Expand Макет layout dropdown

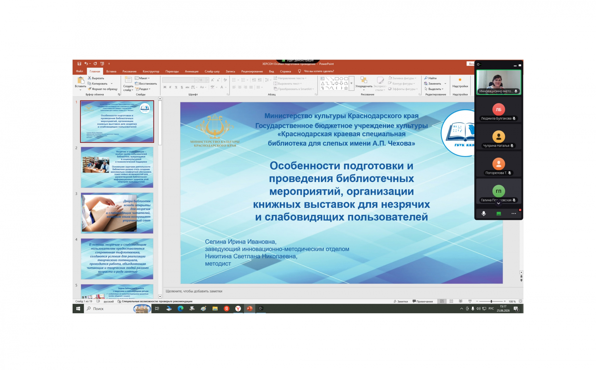click(x=142, y=78)
